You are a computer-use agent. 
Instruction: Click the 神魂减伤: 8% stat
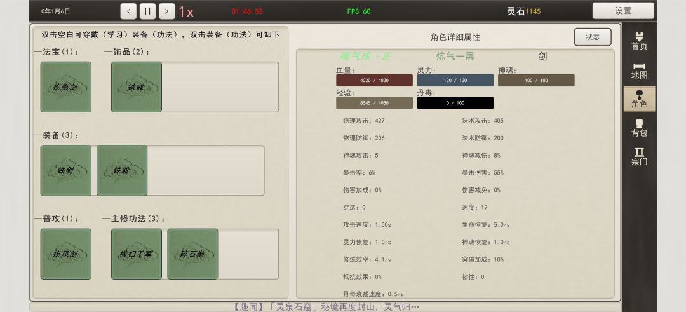pyautogui.click(x=481, y=155)
